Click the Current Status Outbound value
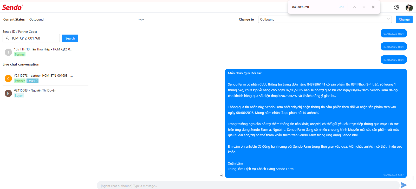The image size is (416, 189). (x=36, y=19)
